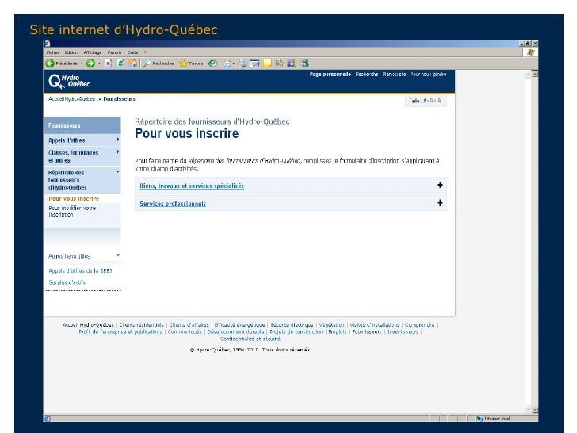Click the edit page window toolbar icon

[254, 63]
